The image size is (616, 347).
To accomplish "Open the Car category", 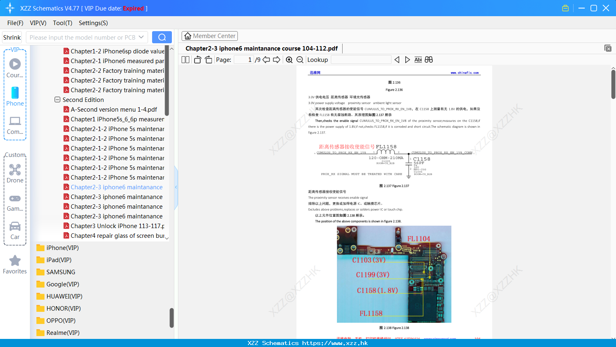I will click(x=15, y=231).
